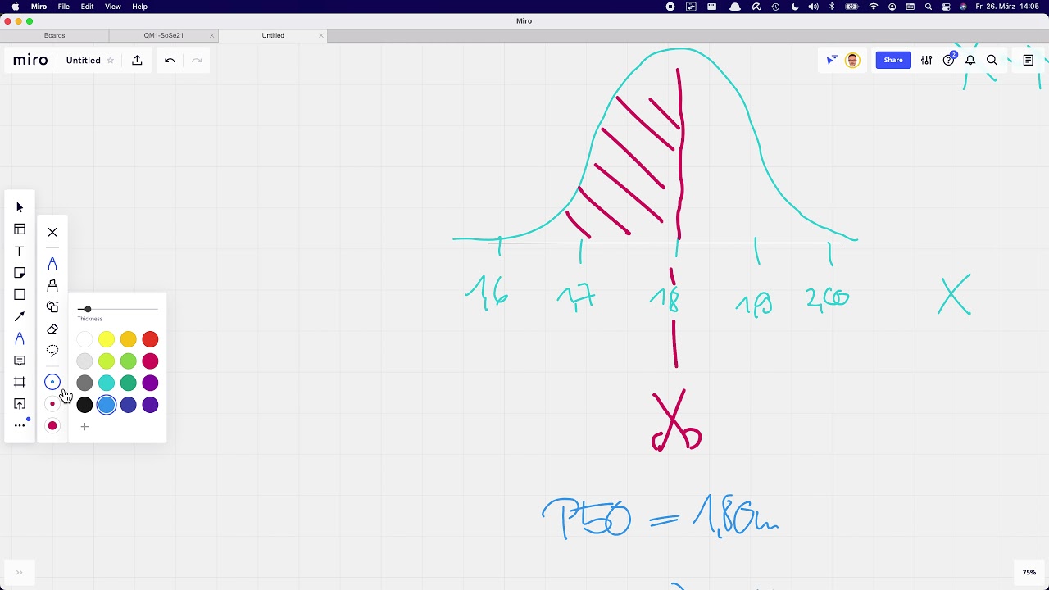This screenshot has height=590, width=1049.
Task: Select the frame tool
Action: tap(20, 382)
